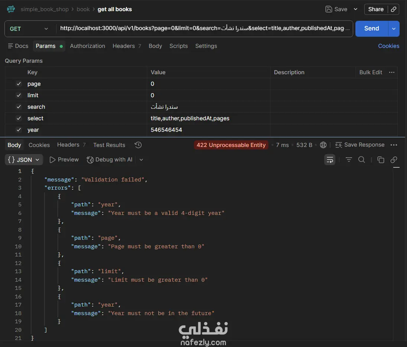This screenshot has height=347, width=407.
Task: Search within the response body
Action: (x=361, y=160)
